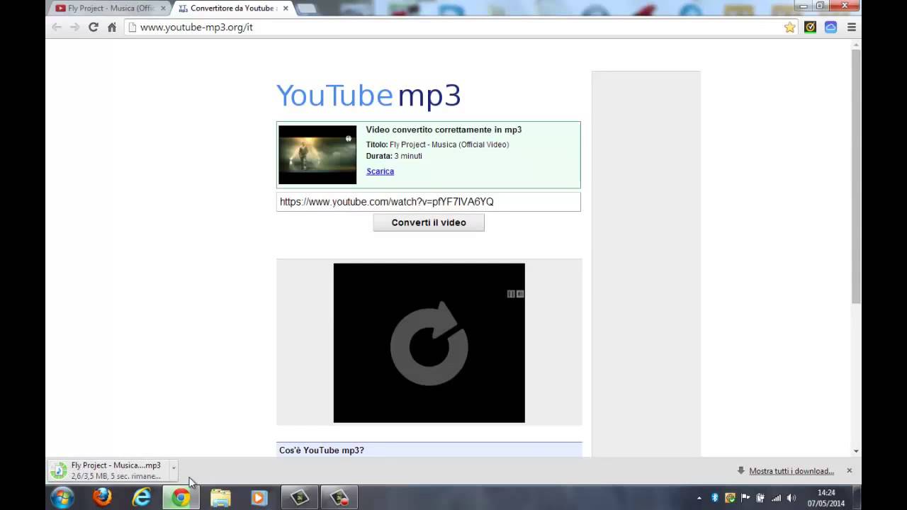
Task: Click Mostra tutti i download link
Action: click(791, 471)
